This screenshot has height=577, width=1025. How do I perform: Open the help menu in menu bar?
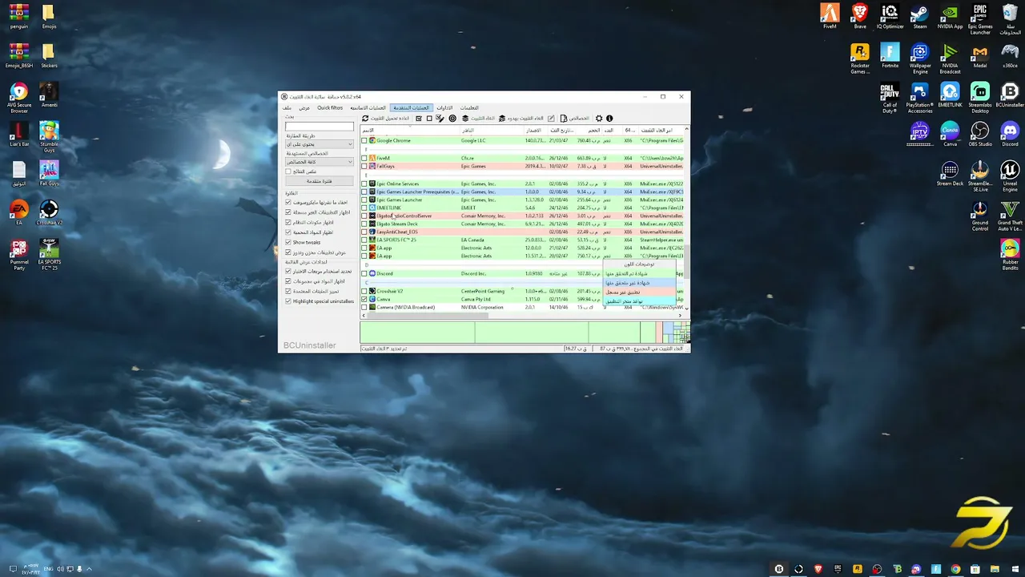(469, 107)
